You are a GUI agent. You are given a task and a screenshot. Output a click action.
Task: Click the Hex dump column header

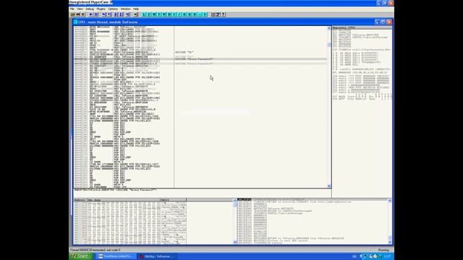pyautogui.click(x=124, y=200)
